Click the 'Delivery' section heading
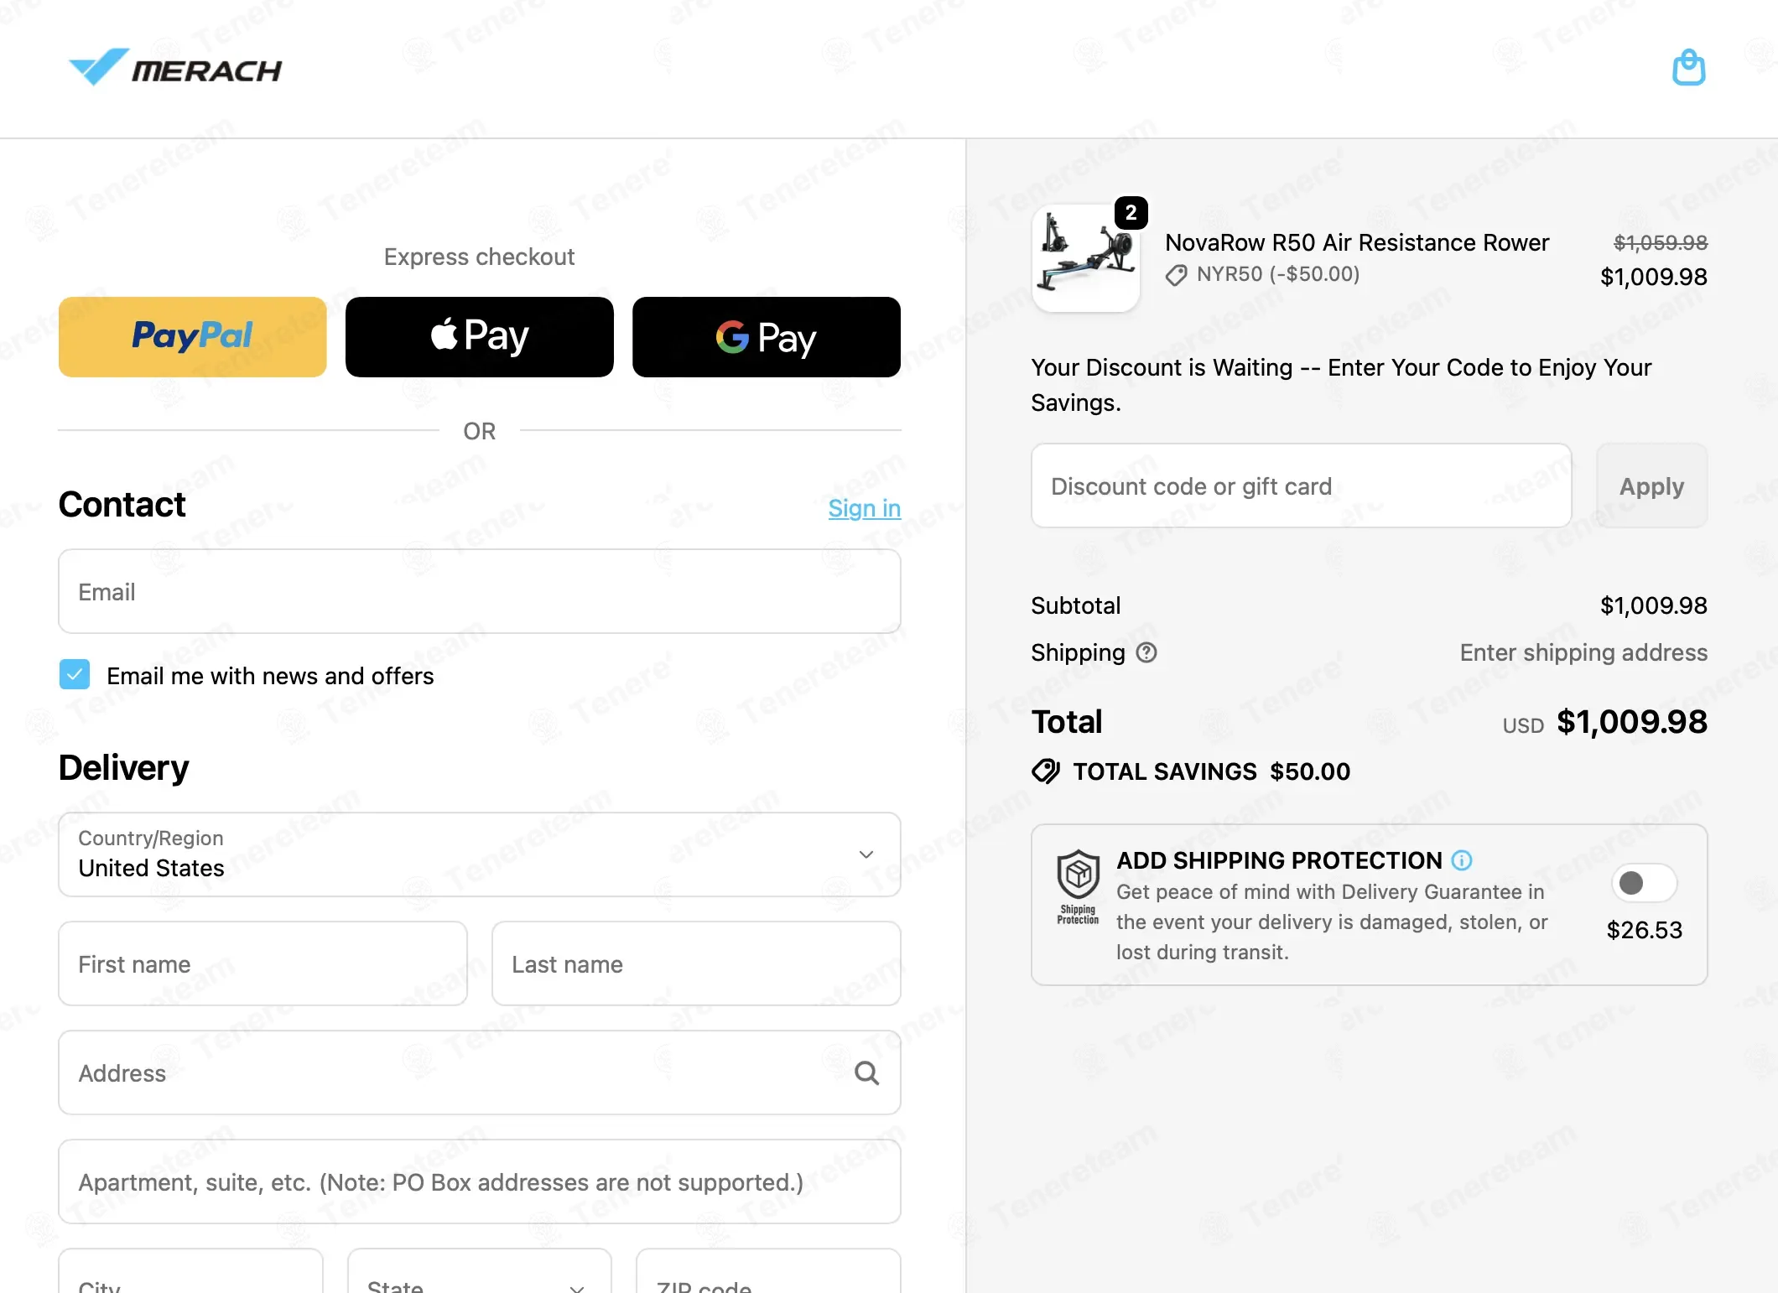 pyautogui.click(x=124, y=768)
